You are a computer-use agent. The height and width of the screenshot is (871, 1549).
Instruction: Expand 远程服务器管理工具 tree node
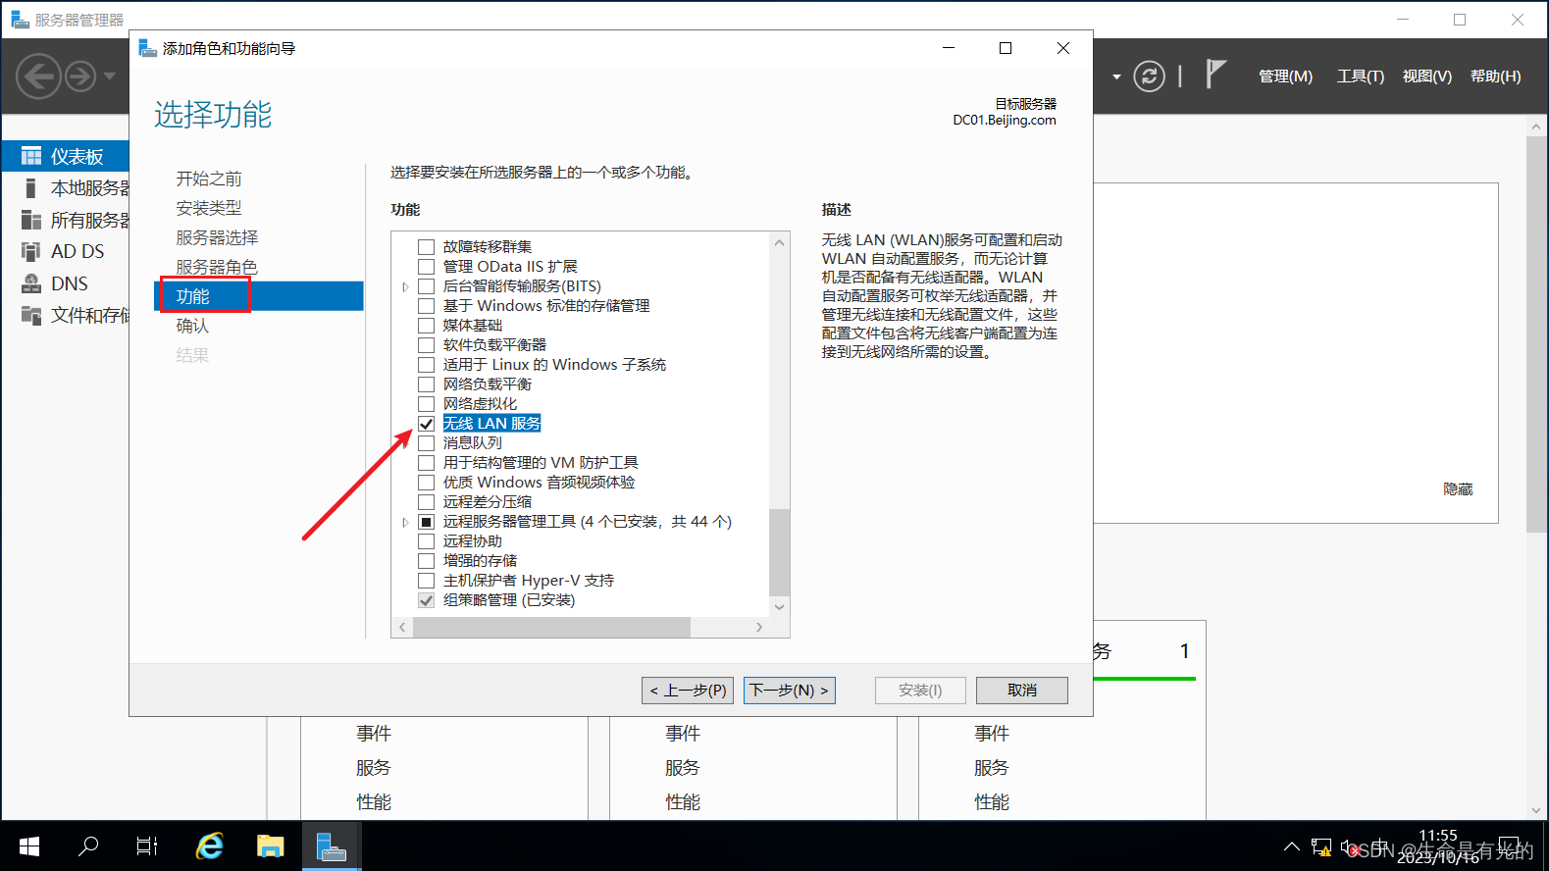[405, 522]
